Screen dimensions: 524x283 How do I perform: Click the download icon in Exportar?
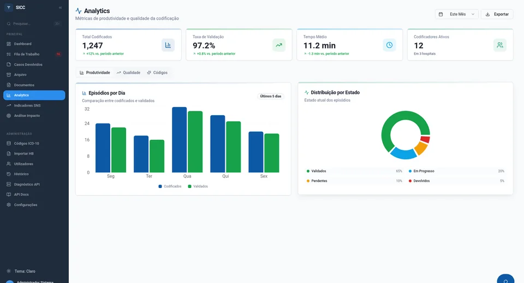tap(487, 14)
